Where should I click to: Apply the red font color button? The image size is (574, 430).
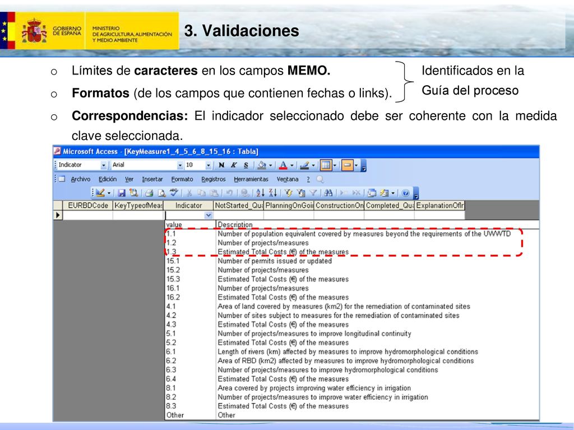coord(283,165)
